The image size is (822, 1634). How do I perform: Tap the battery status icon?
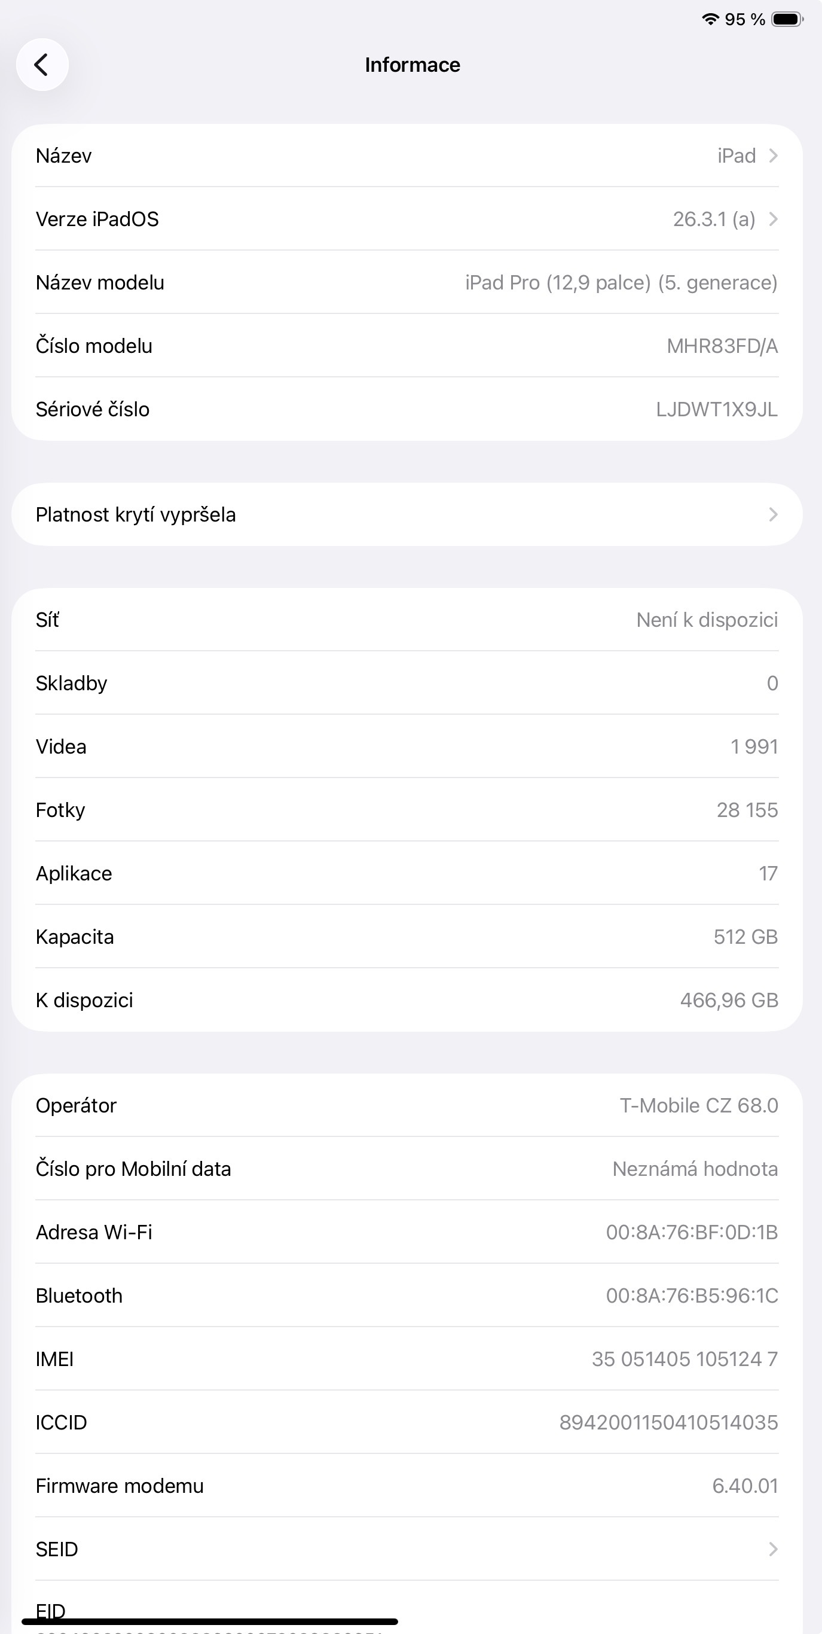pos(787,19)
